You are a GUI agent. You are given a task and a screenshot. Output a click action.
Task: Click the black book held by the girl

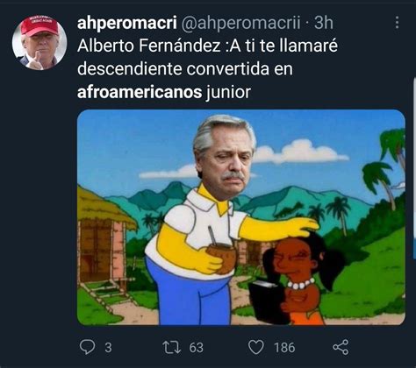pyautogui.click(x=265, y=301)
